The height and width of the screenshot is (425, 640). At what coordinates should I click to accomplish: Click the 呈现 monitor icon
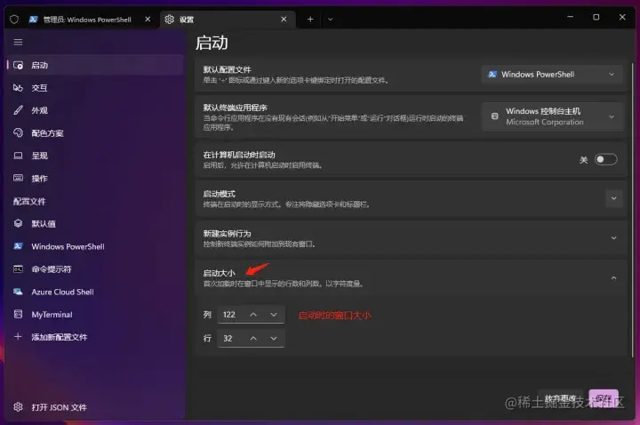[18, 156]
